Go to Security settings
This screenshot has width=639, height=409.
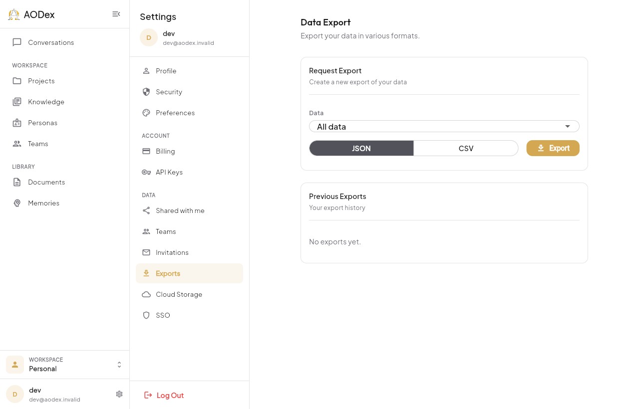pyautogui.click(x=189, y=92)
